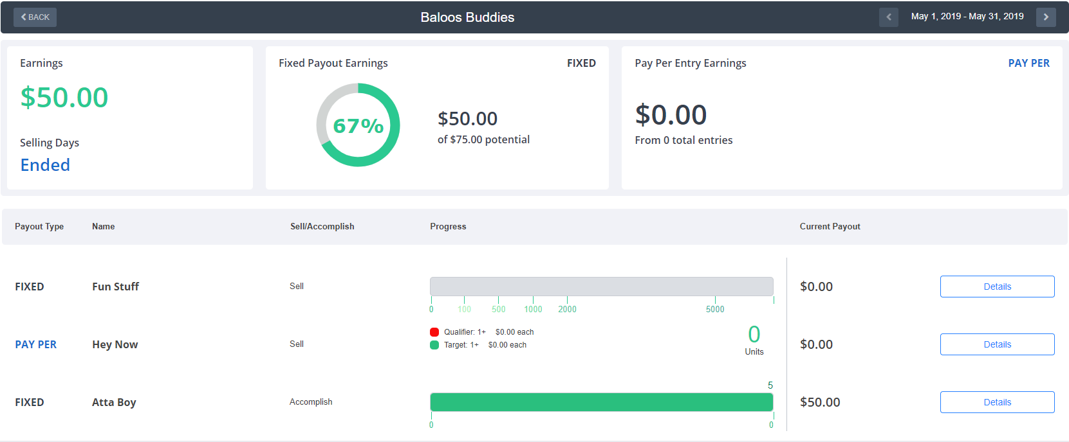Screen dimensions: 1069x442
Task: Click the May 2019 date range text
Action: tap(967, 17)
